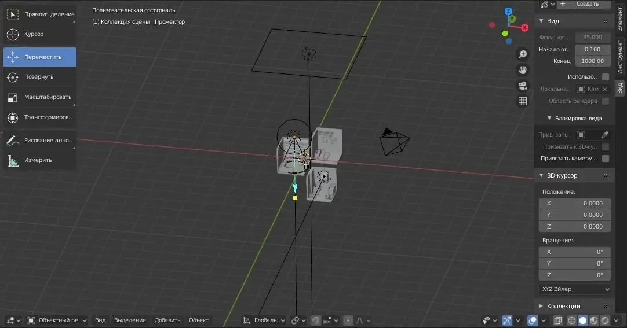Click the 3D cursor rotation Y -0° field
627x328 pixels.
575,264
